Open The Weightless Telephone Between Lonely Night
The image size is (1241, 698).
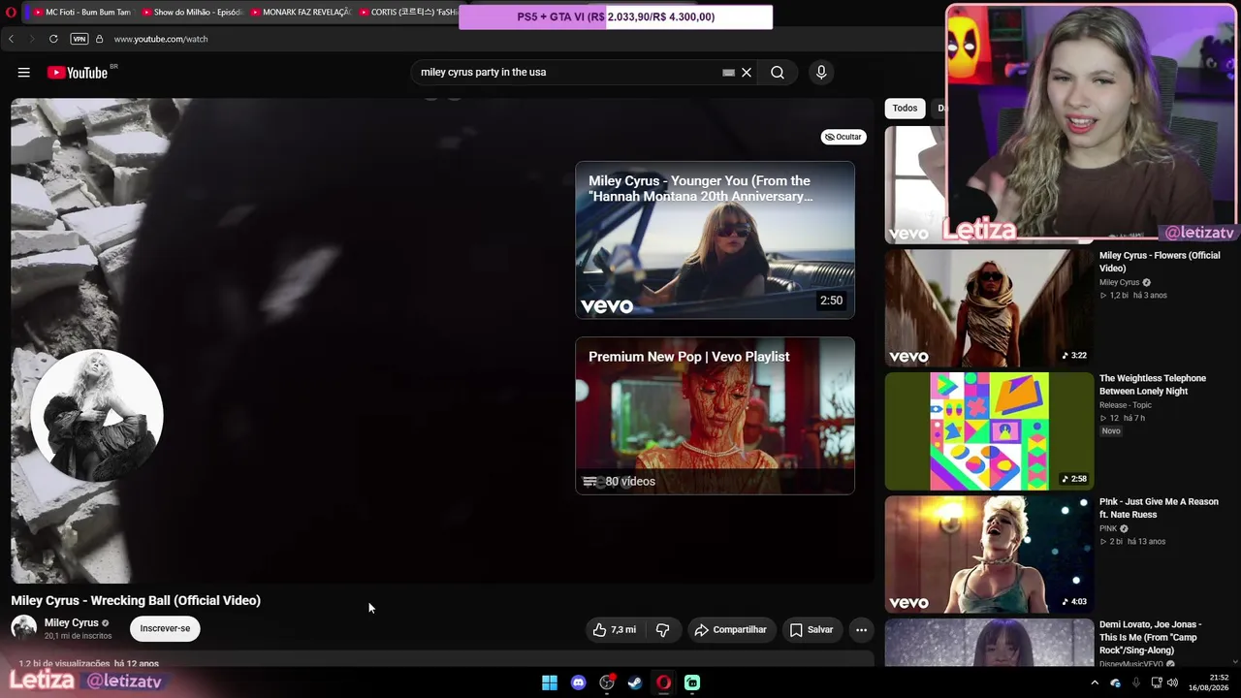1153,385
